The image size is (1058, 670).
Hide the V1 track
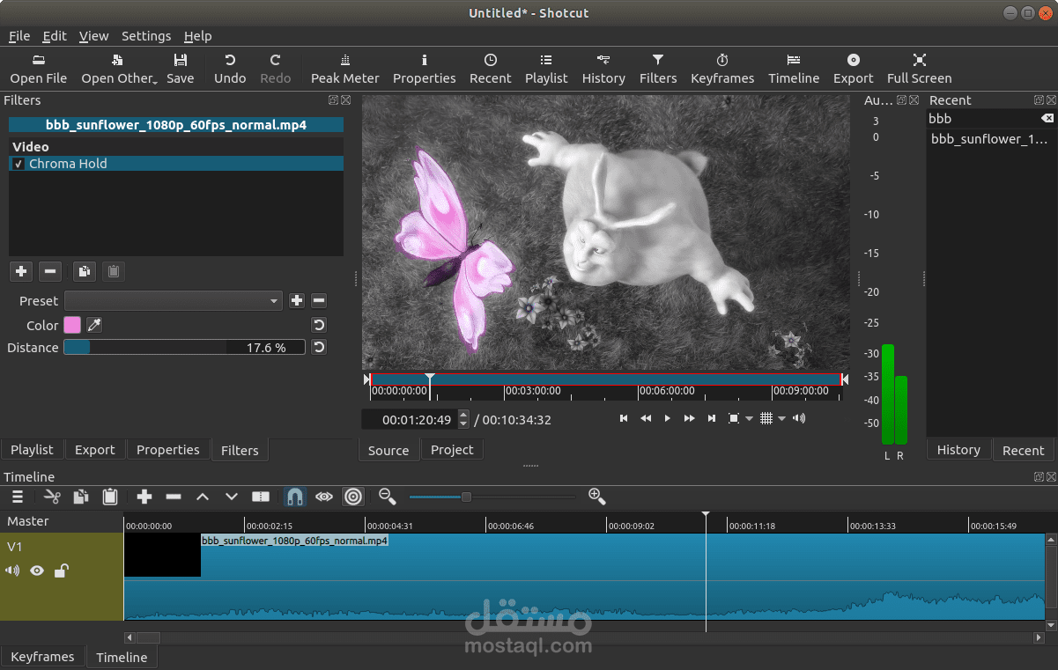tap(37, 571)
